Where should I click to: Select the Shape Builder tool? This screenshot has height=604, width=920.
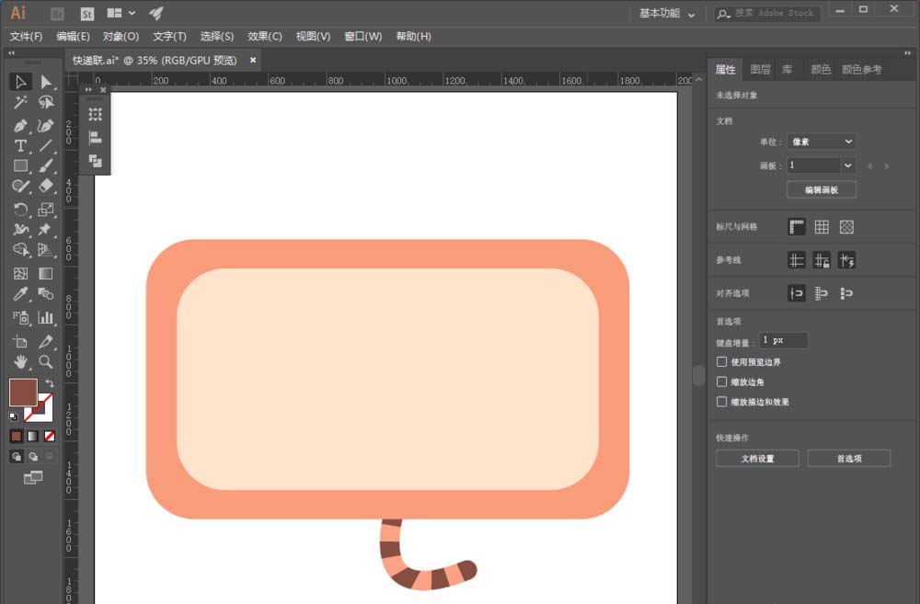coord(20,250)
